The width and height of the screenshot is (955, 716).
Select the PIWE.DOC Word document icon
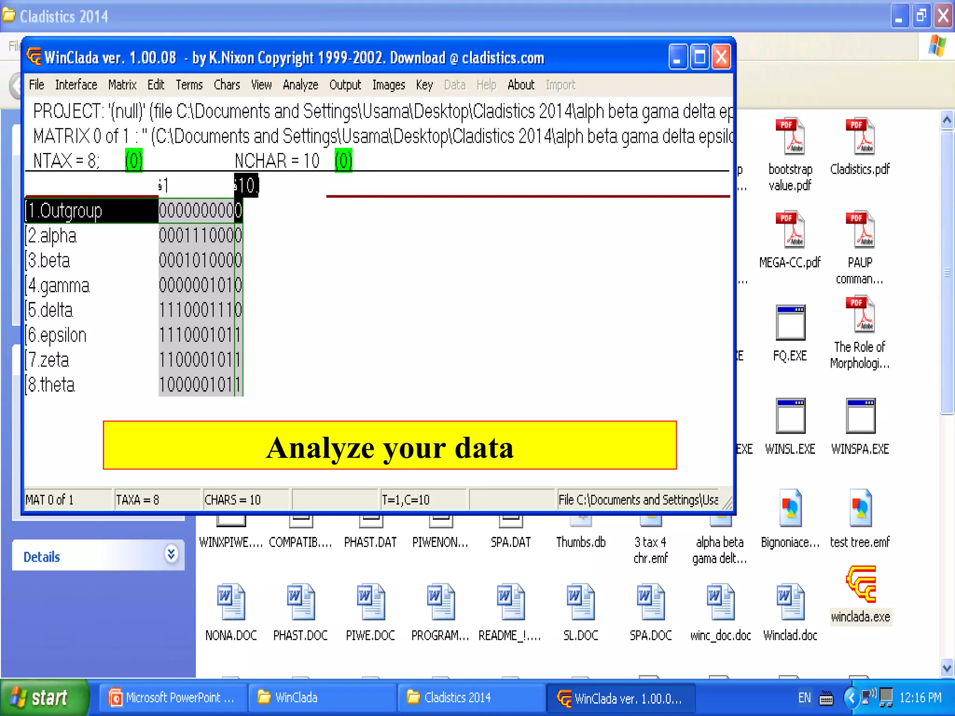click(x=371, y=601)
